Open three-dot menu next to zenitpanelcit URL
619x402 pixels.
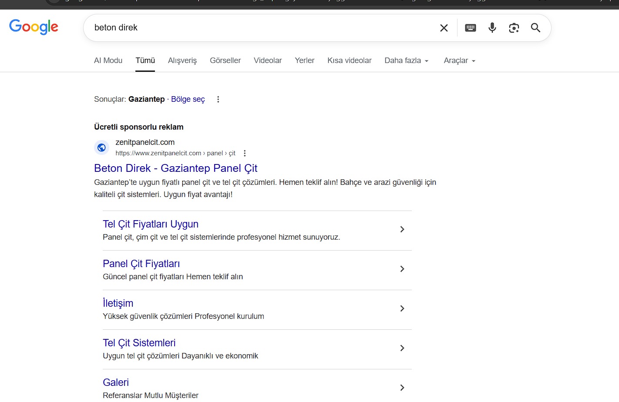pos(245,153)
